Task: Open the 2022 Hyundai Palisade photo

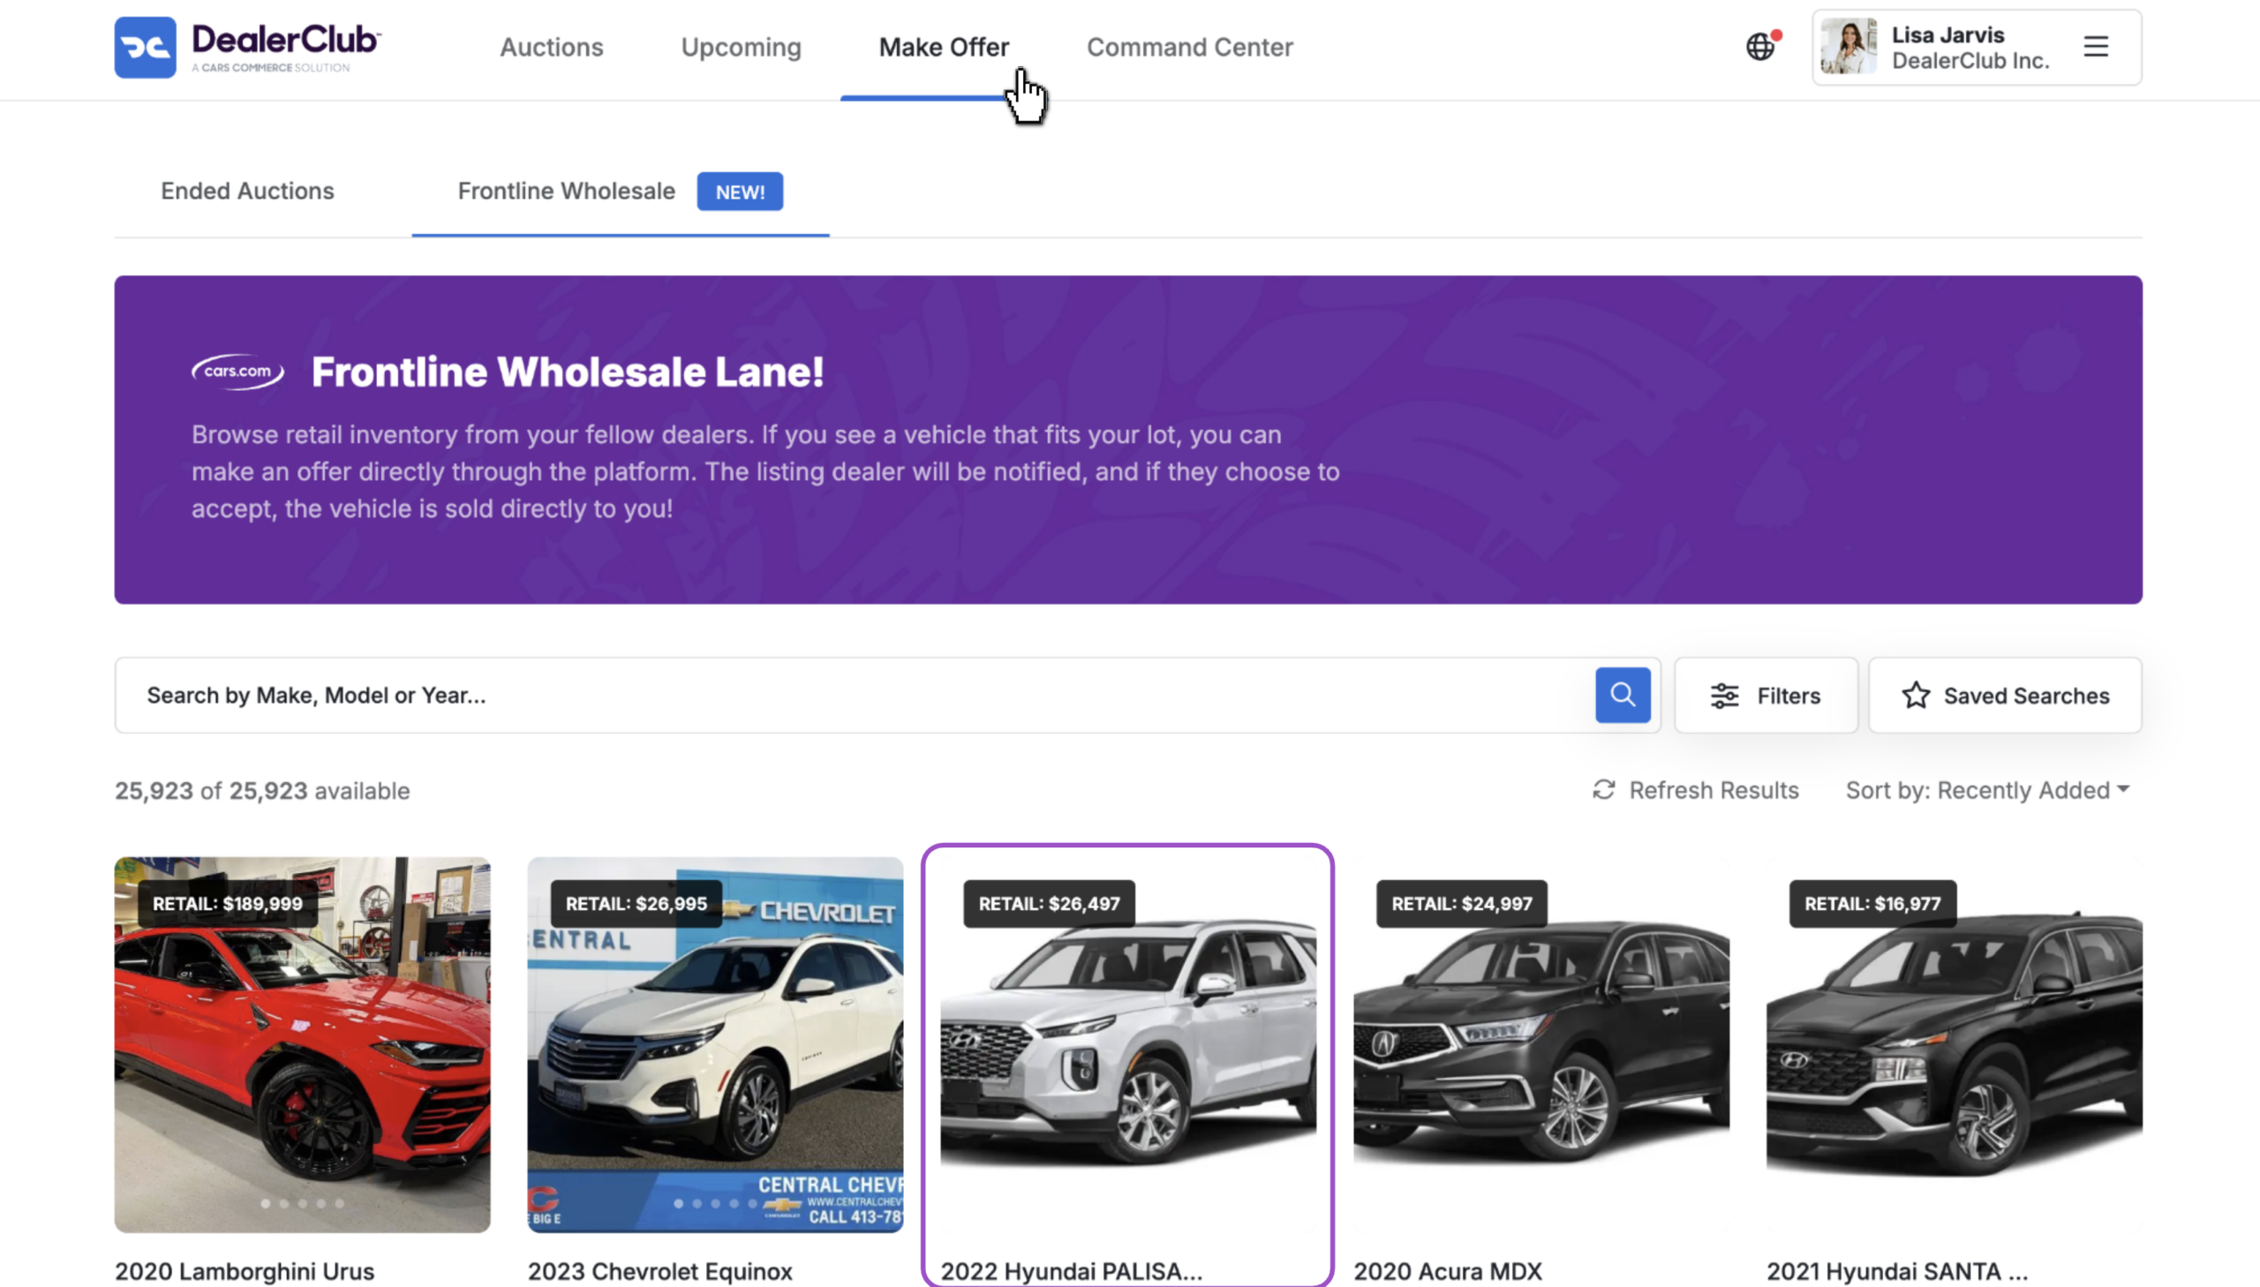Action: point(1127,1045)
